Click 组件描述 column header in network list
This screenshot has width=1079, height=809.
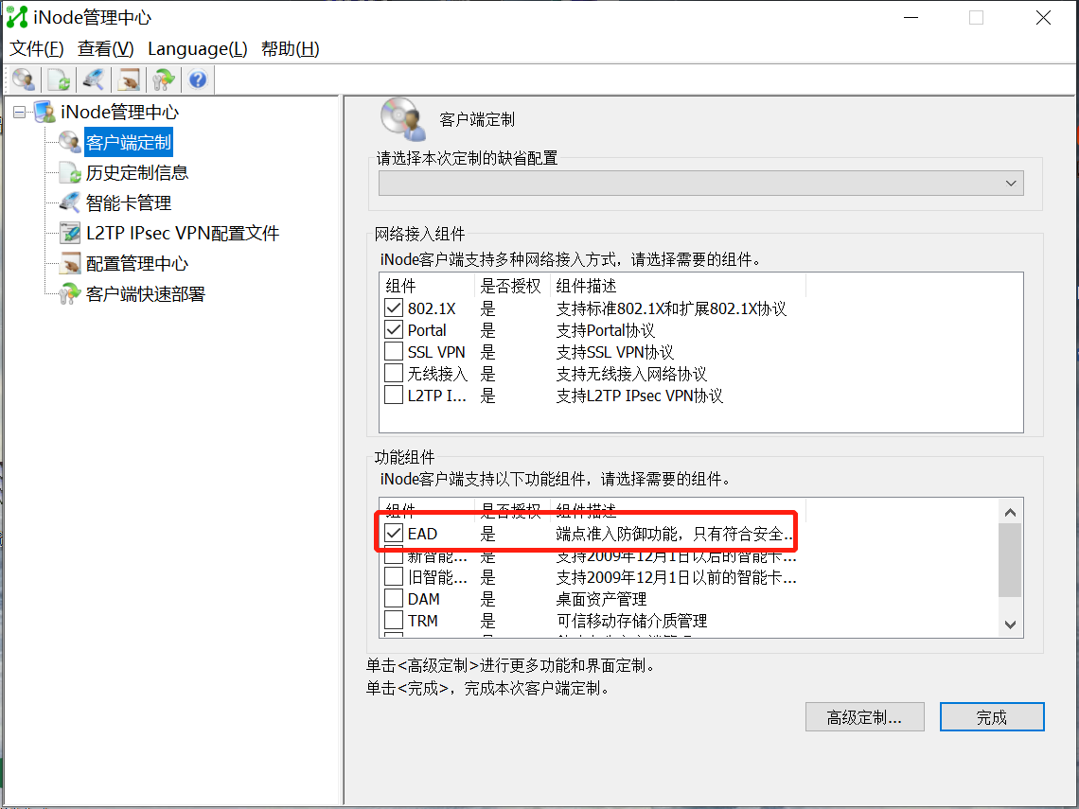[678, 286]
